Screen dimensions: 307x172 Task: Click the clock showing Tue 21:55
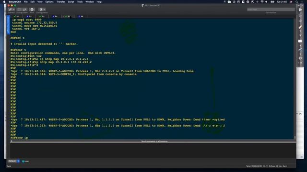(282, 2)
